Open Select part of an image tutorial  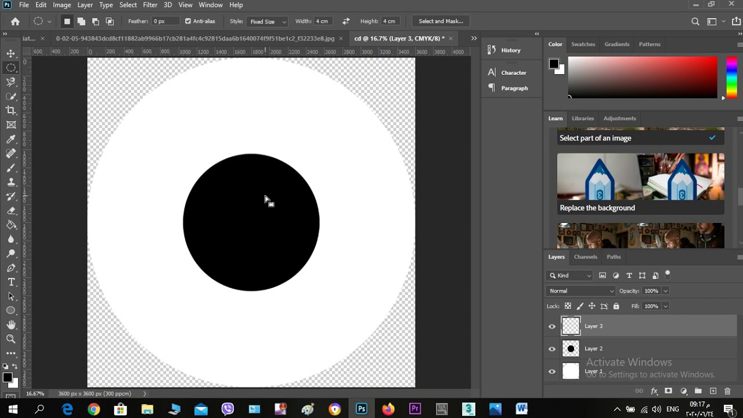tap(641, 138)
